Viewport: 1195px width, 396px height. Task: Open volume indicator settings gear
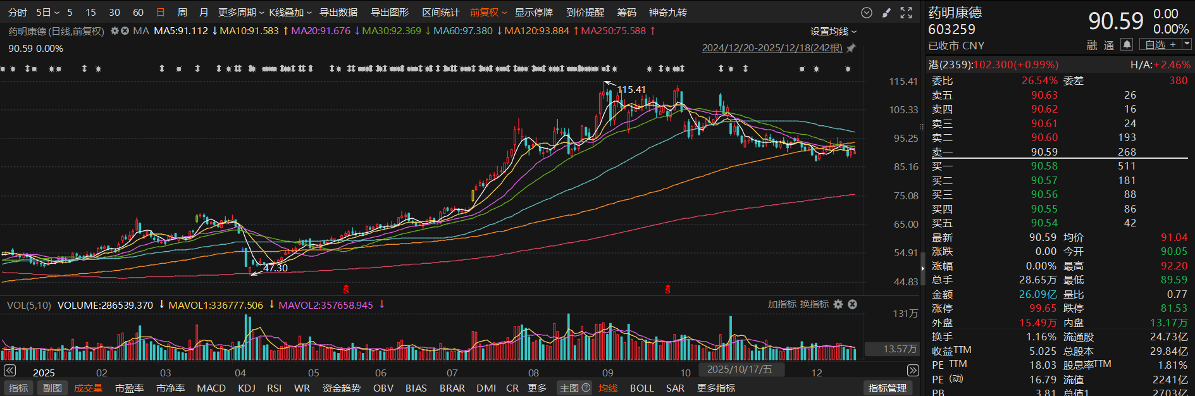click(x=838, y=304)
